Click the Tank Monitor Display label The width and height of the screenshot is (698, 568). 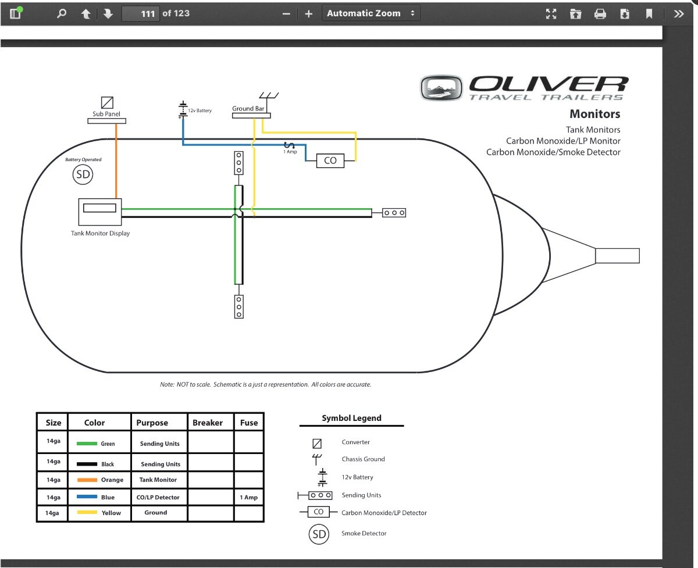pos(100,233)
